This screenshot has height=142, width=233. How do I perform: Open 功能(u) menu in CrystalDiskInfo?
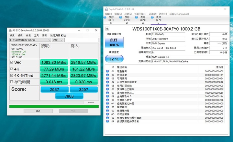128,14
